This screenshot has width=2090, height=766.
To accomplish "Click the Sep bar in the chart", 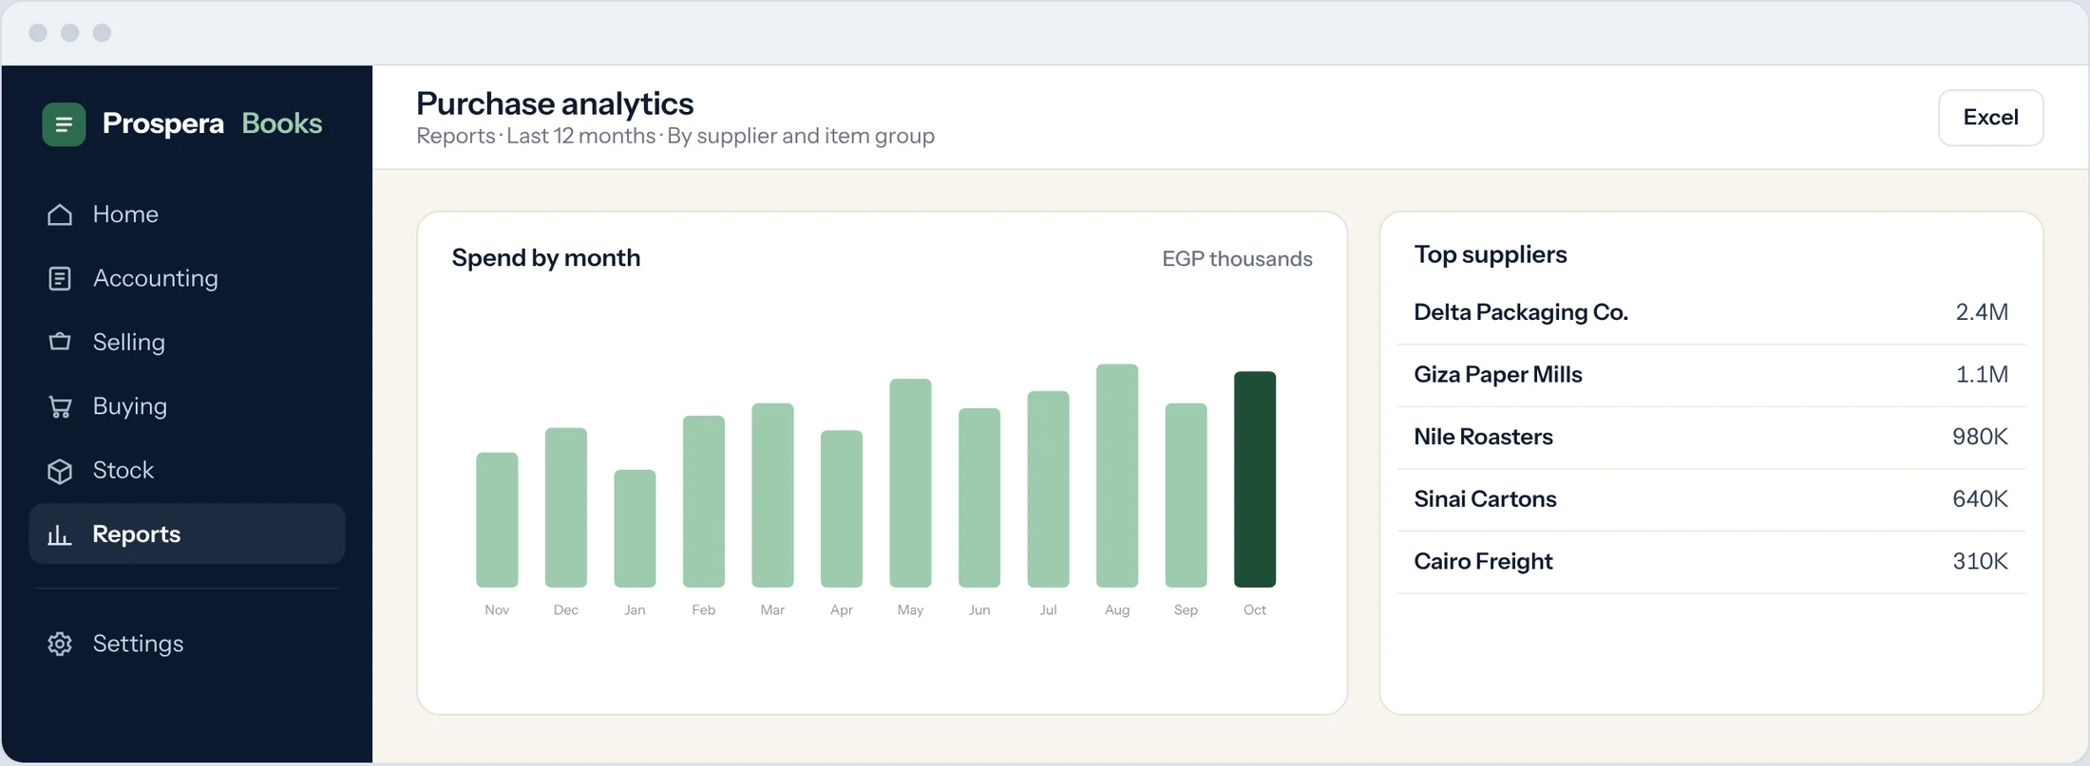I will (x=1186, y=495).
